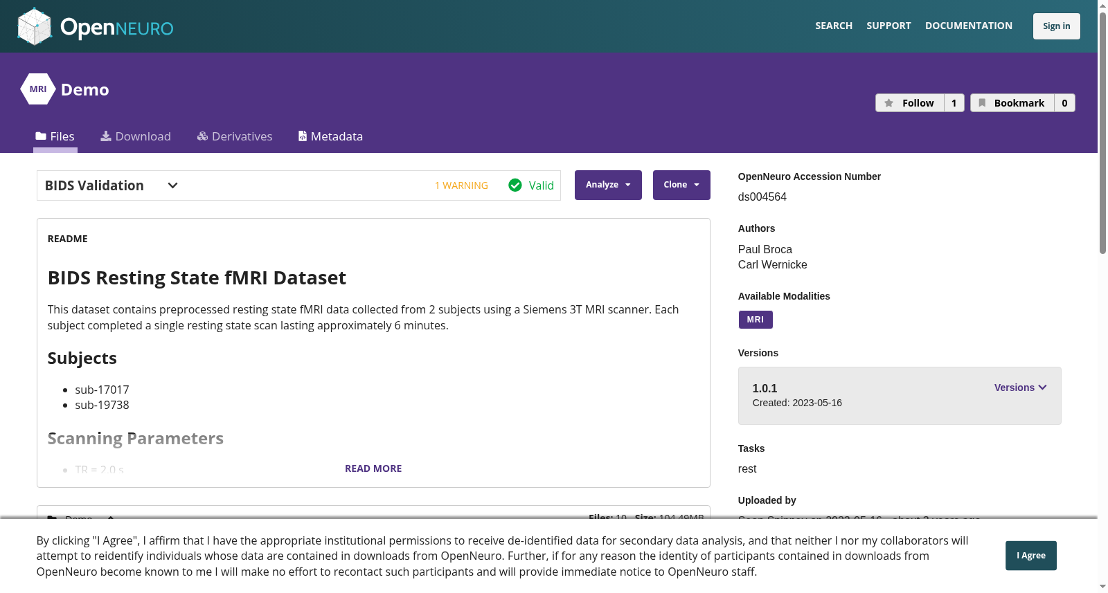Click the MRI hexagon badge beside Demo
The image size is (1108, 593).
tap(38, 89)
